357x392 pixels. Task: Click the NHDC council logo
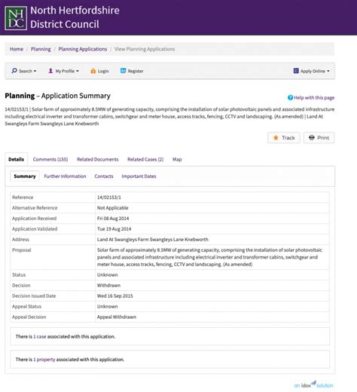pos(16,18)
